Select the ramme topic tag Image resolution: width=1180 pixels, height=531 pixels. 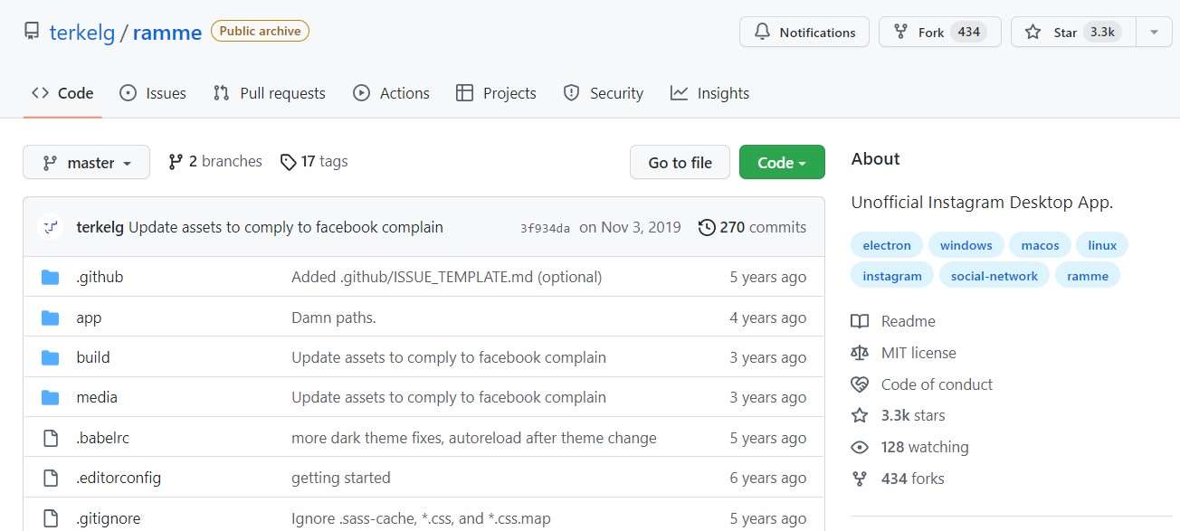1088,276
